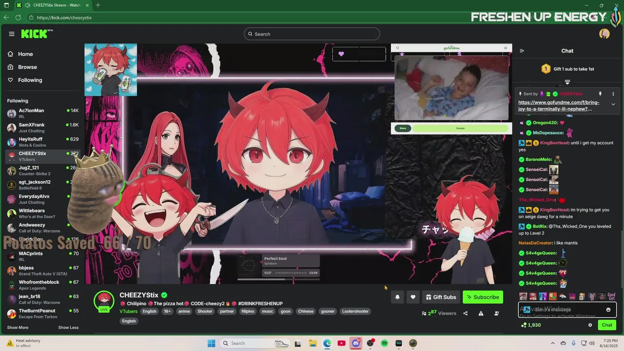Click Show More under Following list
Image resolution: width=624 pixels, height=351 pixels.
point(18,328)
